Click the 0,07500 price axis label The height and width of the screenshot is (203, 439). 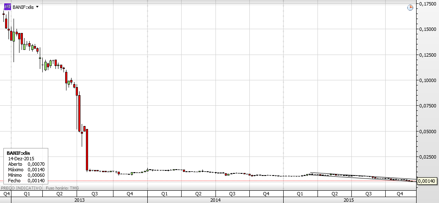pyautogui.click(x=428, y=106)
